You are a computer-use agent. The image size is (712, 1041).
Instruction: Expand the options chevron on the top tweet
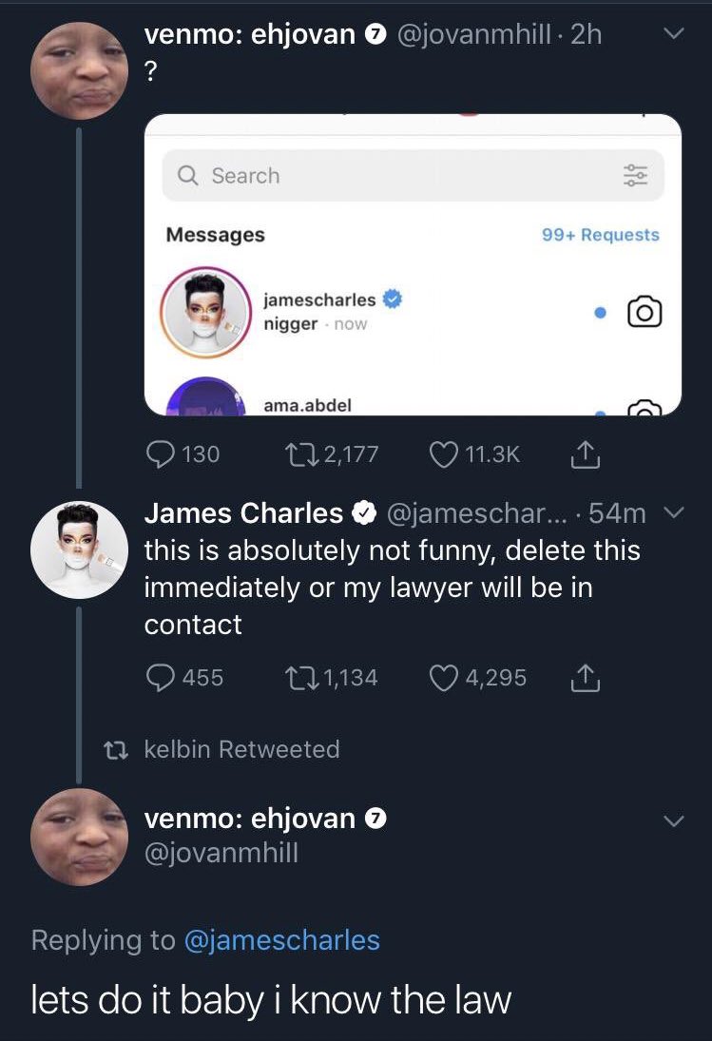(x=673, y=36)
